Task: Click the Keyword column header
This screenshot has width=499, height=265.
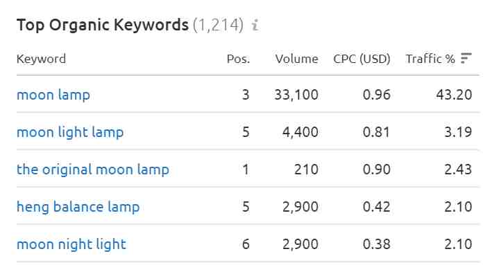Action: pos(42,59)
